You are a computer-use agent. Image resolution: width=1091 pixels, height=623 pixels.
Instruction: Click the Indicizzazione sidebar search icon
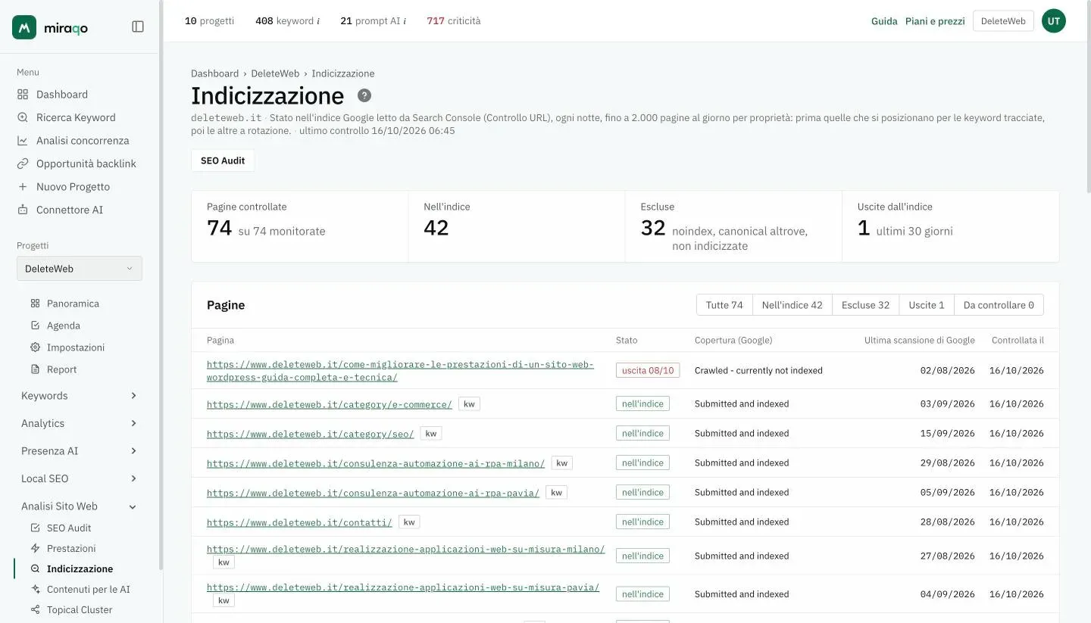click(35, 569)
